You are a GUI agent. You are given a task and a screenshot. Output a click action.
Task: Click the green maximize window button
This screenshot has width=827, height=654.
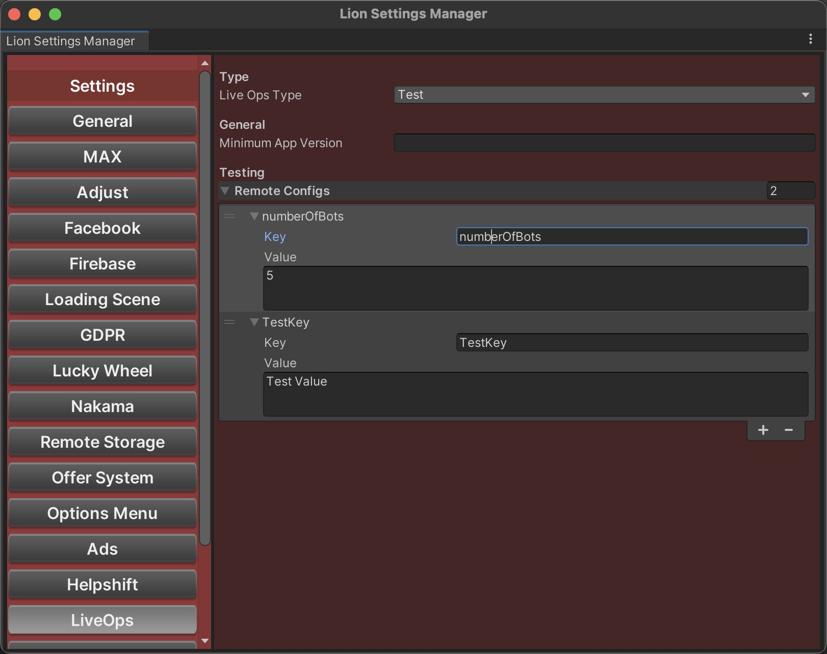[55, 14]
